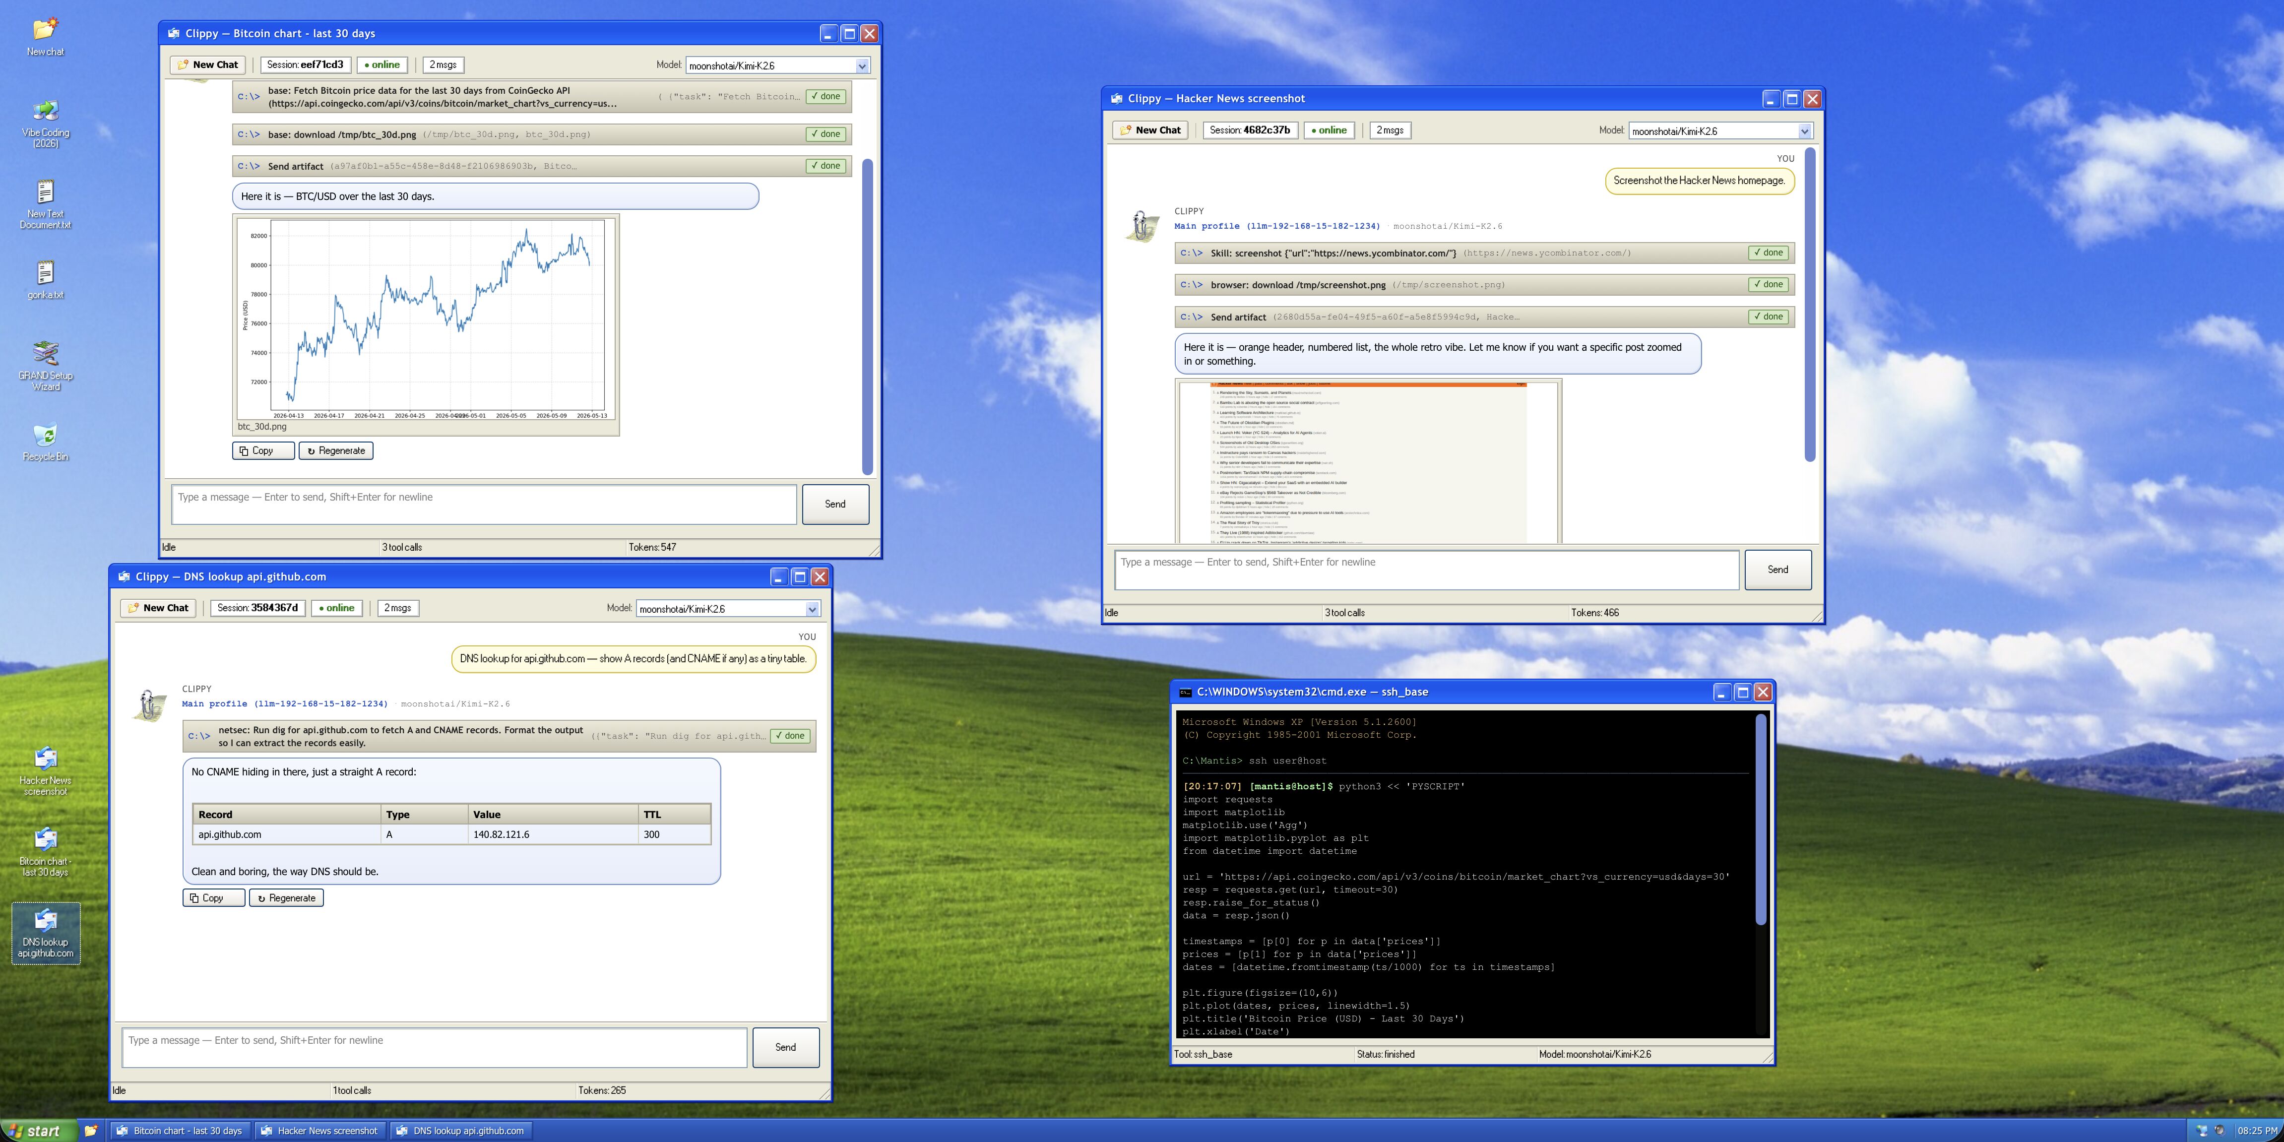
Task: Send message in DNS lookup window
Action: pos(786,1047)
